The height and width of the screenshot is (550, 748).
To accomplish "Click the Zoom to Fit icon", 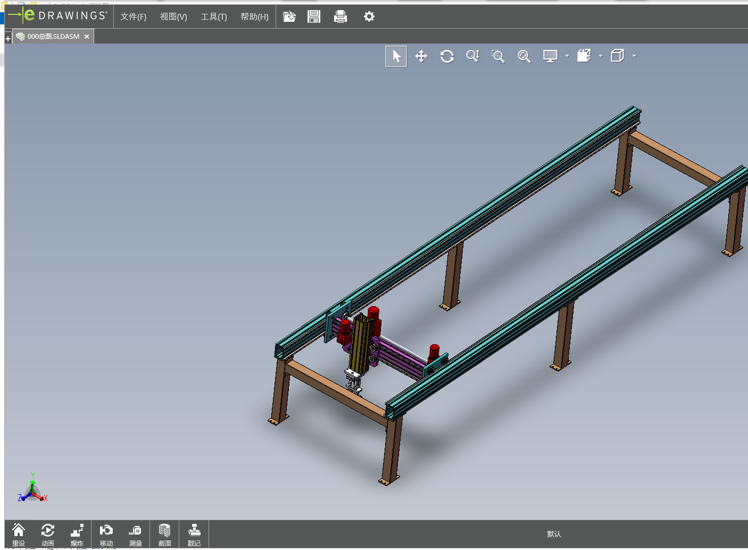I will [524, 56].
